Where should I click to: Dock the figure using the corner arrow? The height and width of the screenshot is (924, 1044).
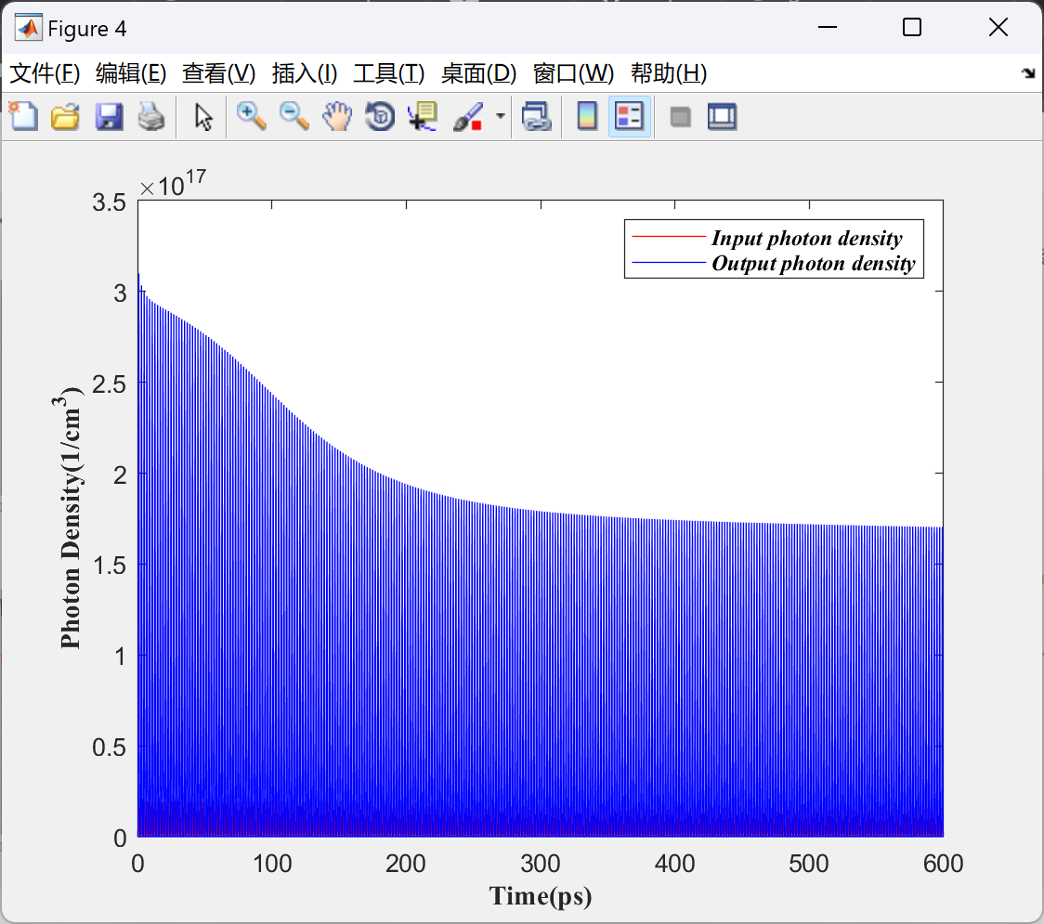click(1028, 73)
